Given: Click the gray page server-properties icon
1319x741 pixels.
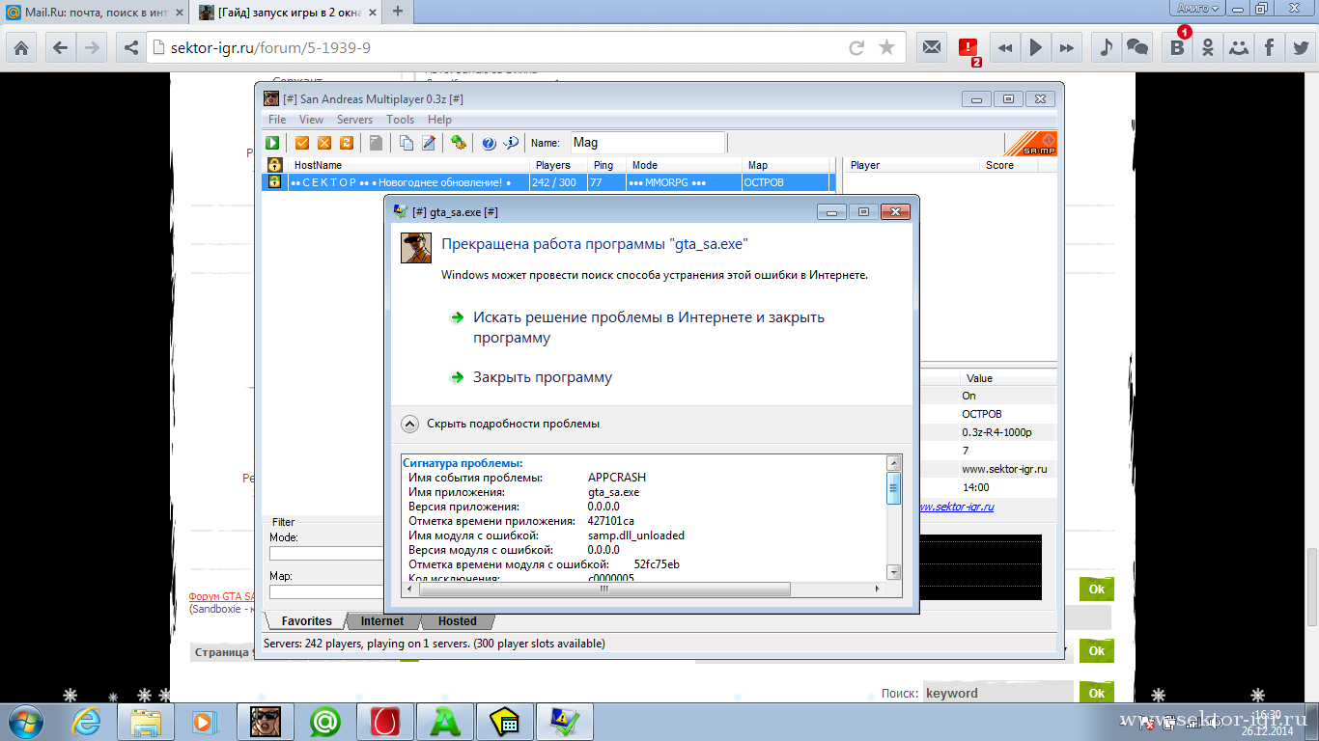Looking at the screenshot, I should pyautogui.click(x=376, y=143).
